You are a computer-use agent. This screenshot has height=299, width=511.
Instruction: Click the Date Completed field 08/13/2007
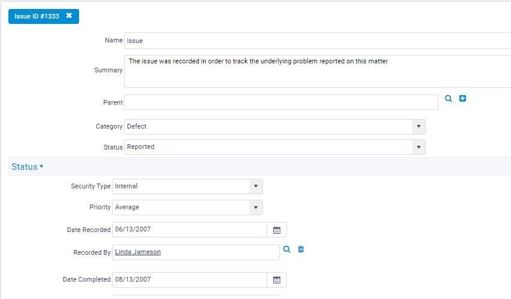coord(189,280)
